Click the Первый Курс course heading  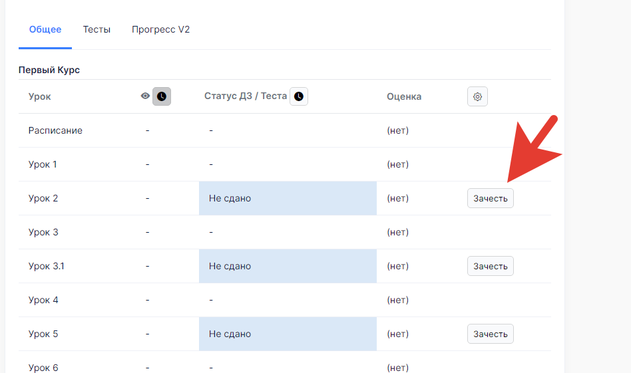(x=49, y=70)
